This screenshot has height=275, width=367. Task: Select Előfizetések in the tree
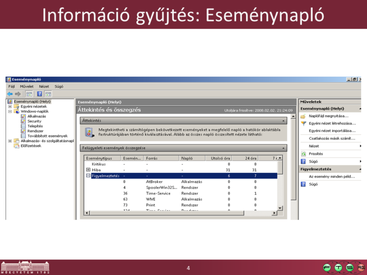31,146
